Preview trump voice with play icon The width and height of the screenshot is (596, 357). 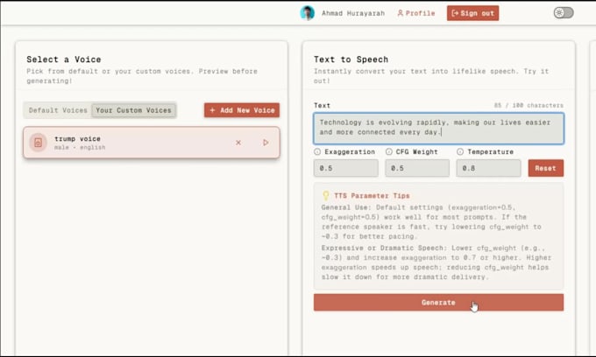[x=266, y=143]
